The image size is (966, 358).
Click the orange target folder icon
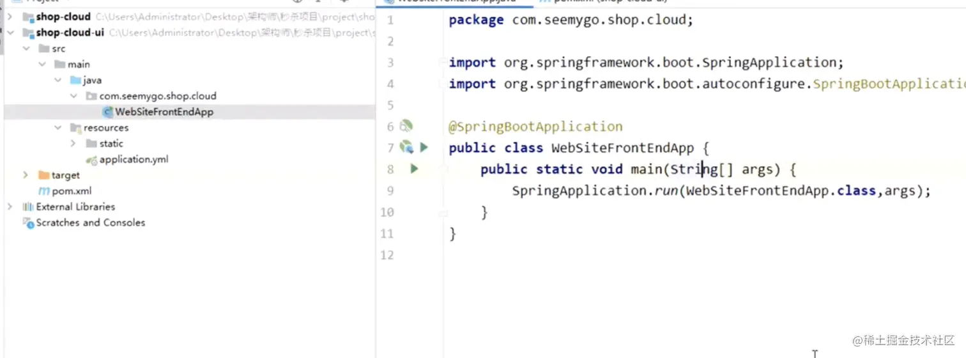(x=44, y=175)
